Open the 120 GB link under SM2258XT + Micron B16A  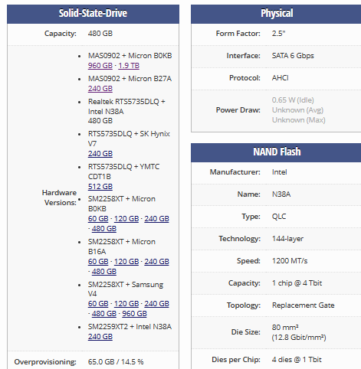point(126,262)
